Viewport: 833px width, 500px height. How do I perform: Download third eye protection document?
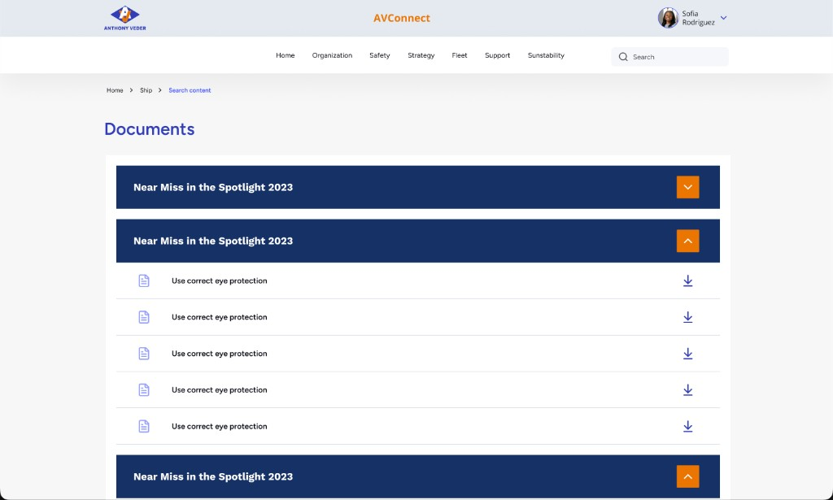(x=687, y=354)
